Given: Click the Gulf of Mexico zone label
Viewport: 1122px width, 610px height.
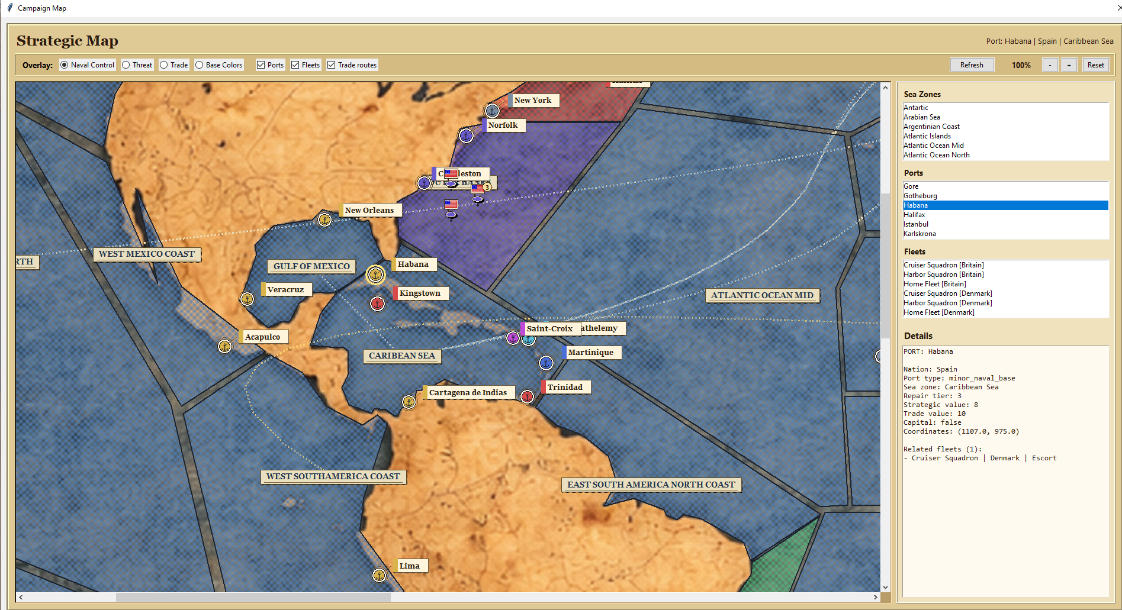Looking at the screenshot, I should [311, 266].
